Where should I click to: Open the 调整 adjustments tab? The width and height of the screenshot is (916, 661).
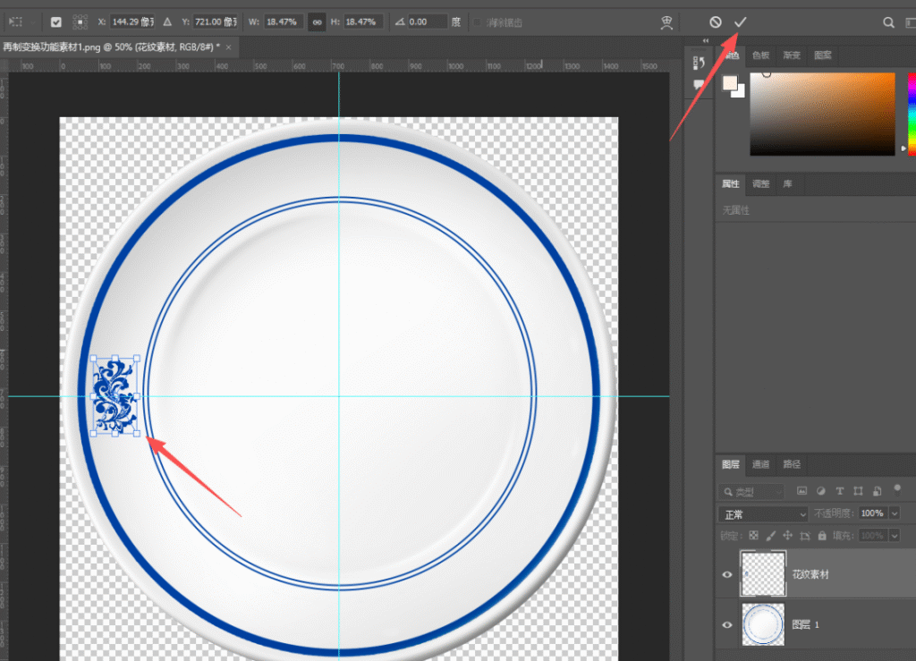click(760, 184)
